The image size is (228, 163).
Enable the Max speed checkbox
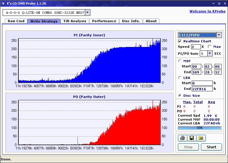click(x=210, y=47)
